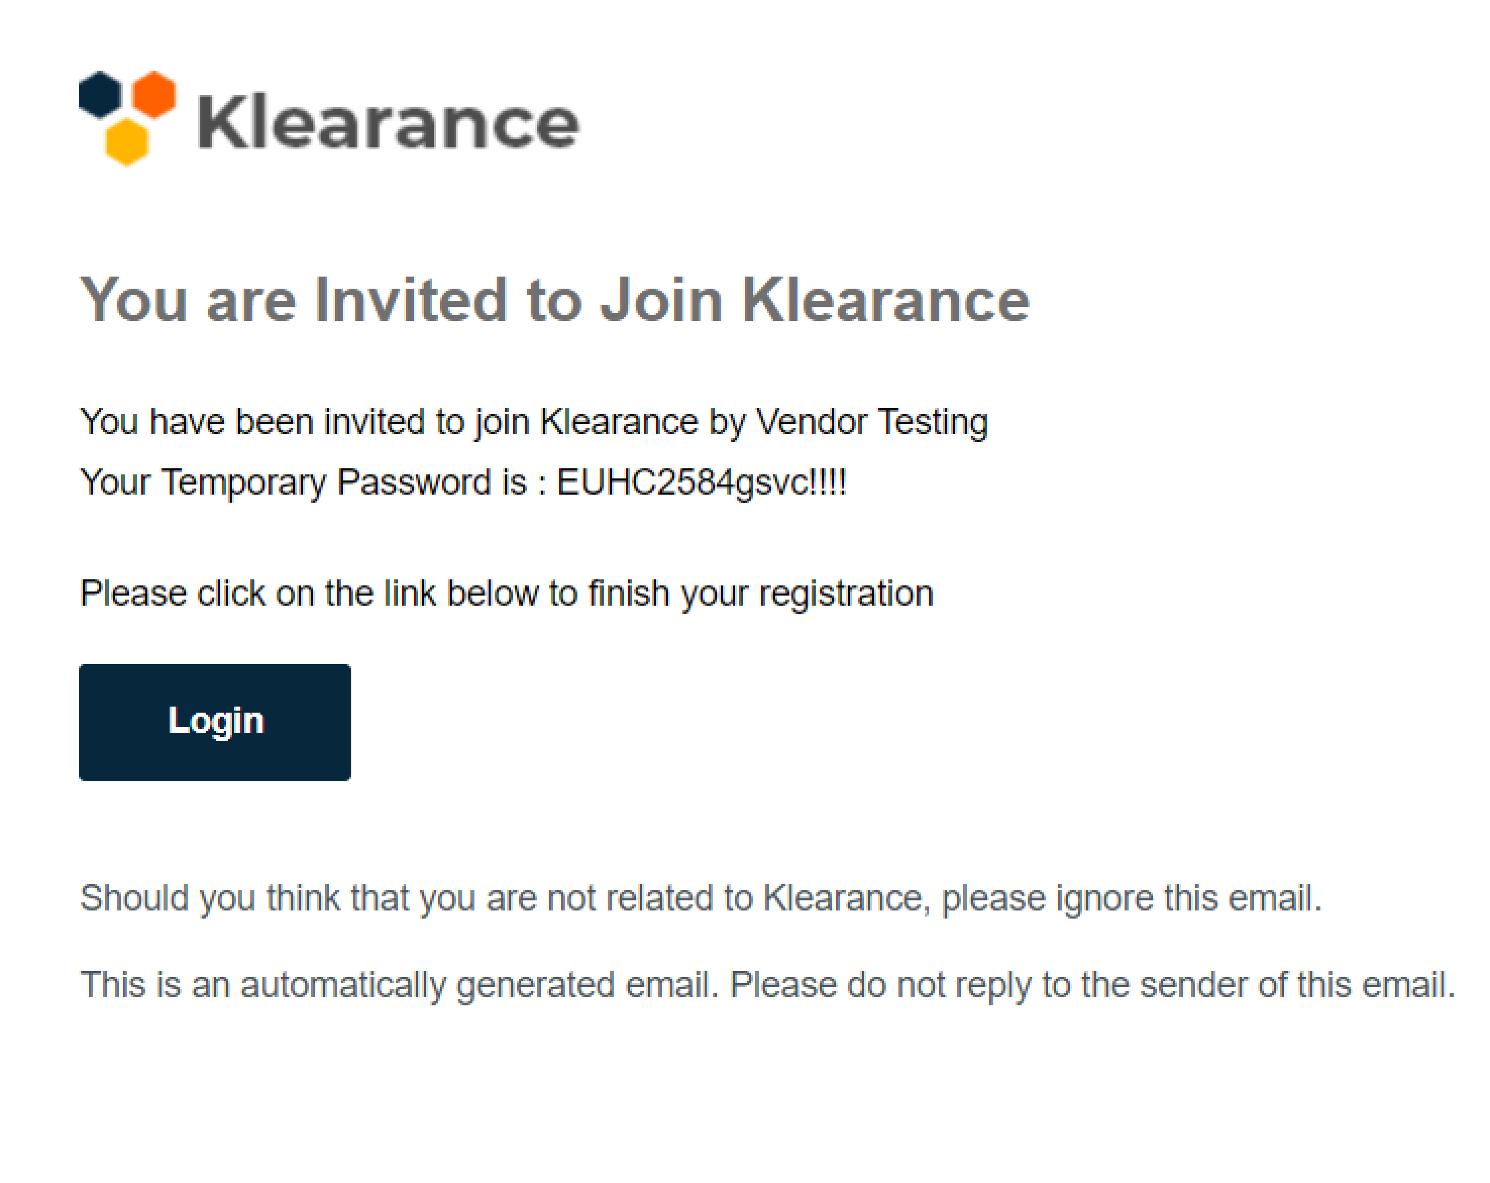Image resolution: width=1490 pixels, height=1183 pixels.
Task: Click the Should you think that sentence start
Action: tap(242, 898)
